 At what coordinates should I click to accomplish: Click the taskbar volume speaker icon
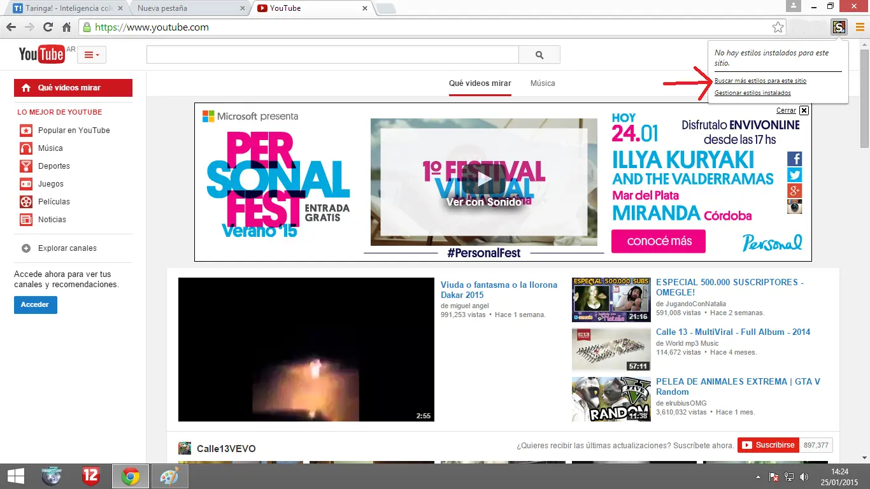(x=804, y=476)
